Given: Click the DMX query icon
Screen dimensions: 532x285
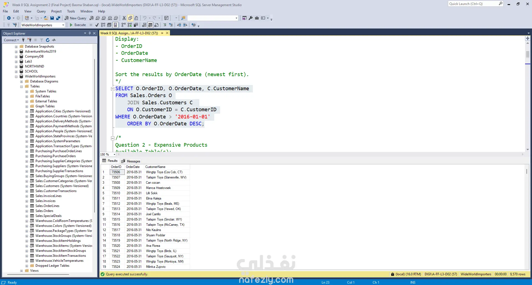Looking at the screenshot, I should (104, 18).
